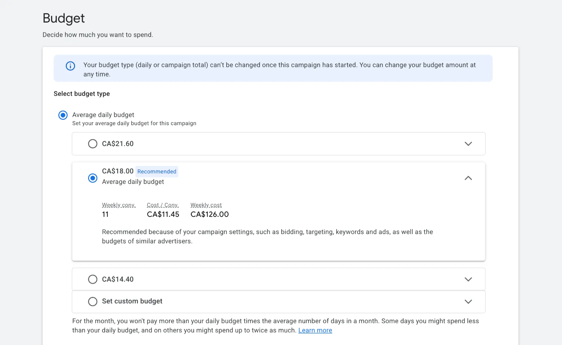This screenshot has width=562, height=345.
Task: Click the Budget page heading
Action: 64,18
